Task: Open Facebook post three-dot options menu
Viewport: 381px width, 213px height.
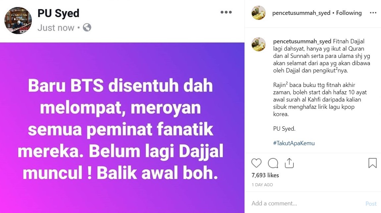Action: (x=226, y=12)
